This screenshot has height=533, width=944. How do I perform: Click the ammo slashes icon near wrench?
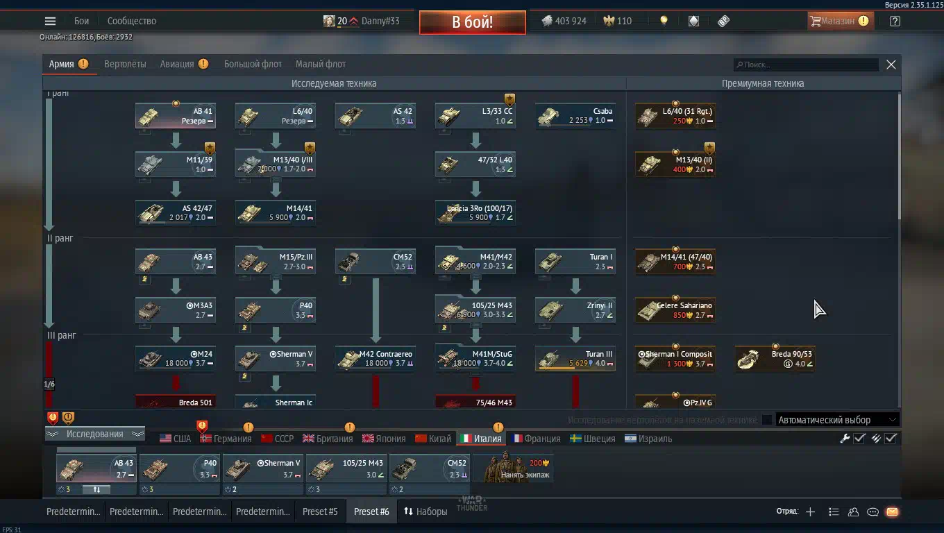click(x=876, y=438)
